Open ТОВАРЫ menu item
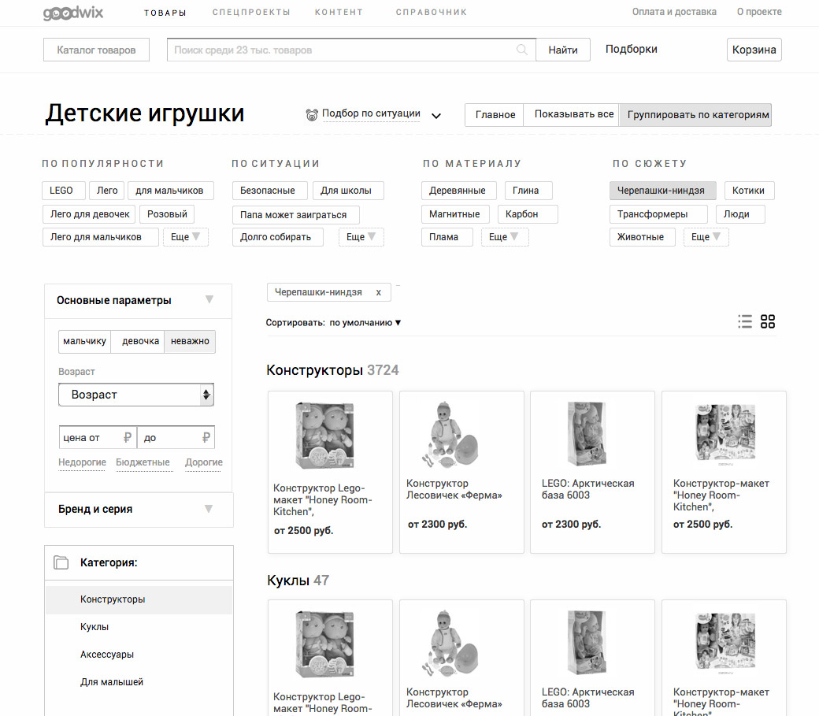819x716 pixels. click(x=165, y=13)
